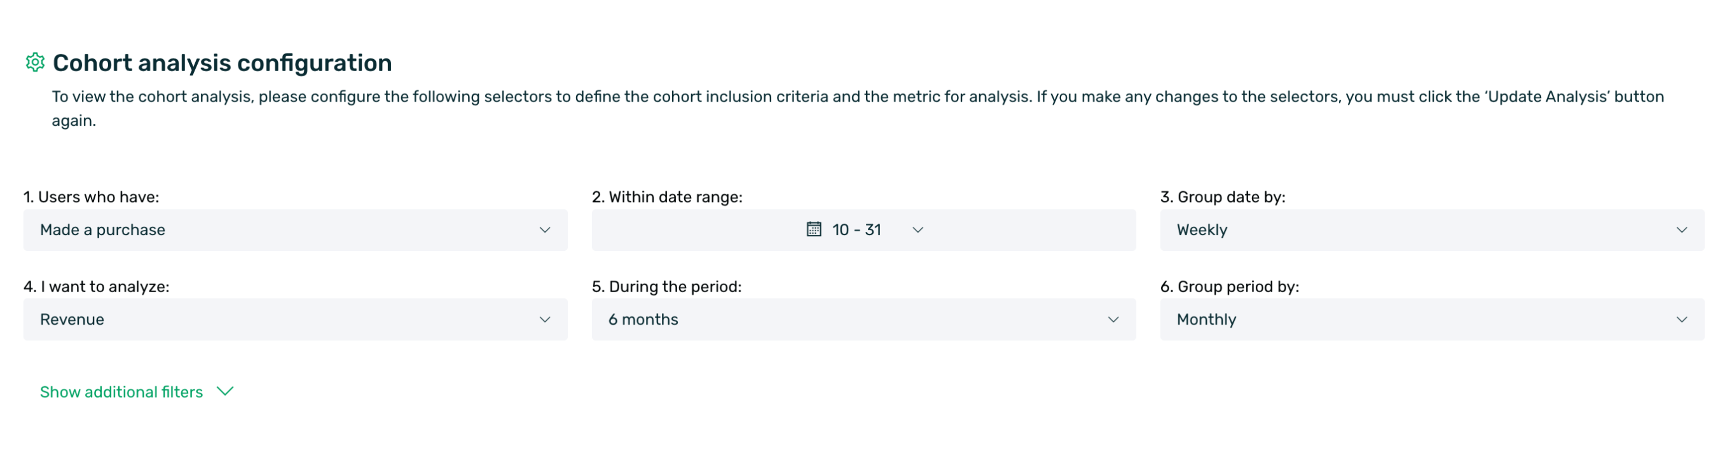1732x465 pixels.
Task: Click the calendar icon in date range
Action: pos(814,230)
